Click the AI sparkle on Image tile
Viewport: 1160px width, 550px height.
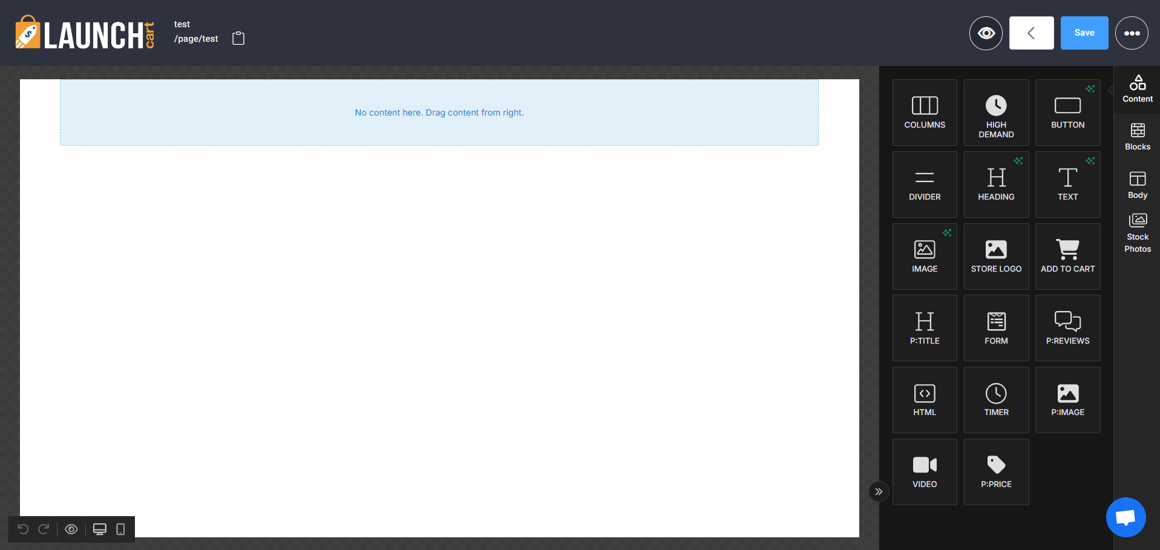(947, 233)
